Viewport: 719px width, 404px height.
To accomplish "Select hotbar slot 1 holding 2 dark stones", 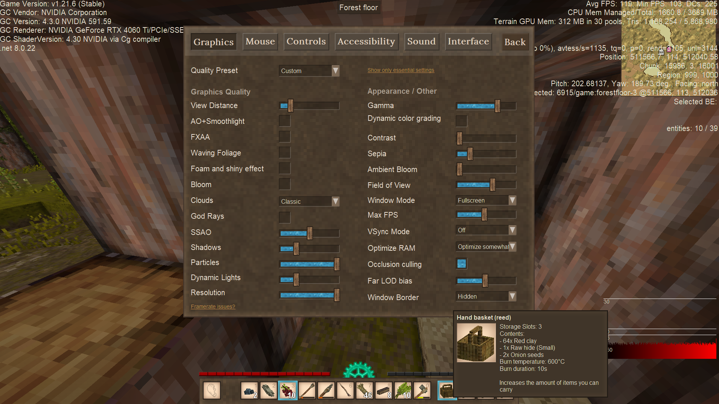I will point(249,390).
